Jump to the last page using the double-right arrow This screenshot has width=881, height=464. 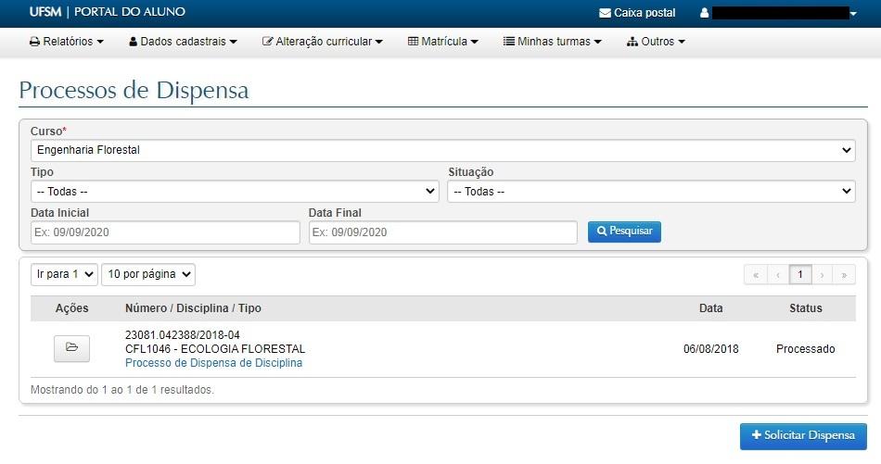tap(844, 275)
